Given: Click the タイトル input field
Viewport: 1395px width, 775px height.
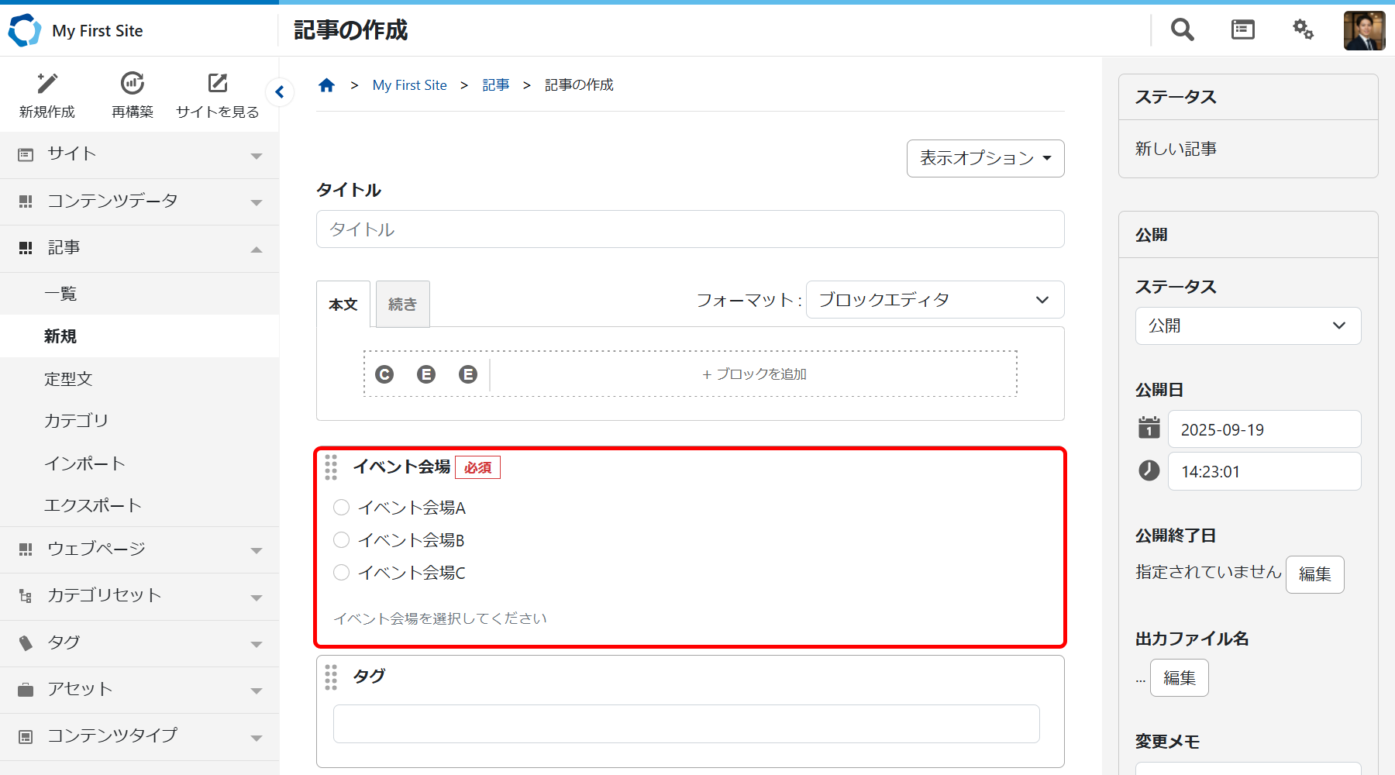Looking at the screenshot, I should 690,229.
